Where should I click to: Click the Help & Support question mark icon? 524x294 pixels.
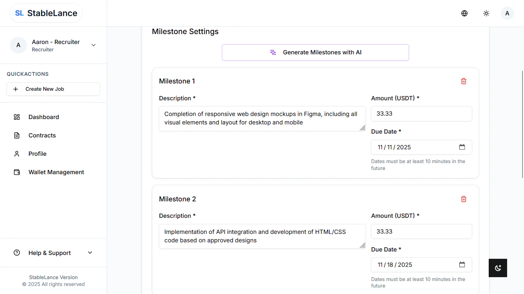pos(16,253)
